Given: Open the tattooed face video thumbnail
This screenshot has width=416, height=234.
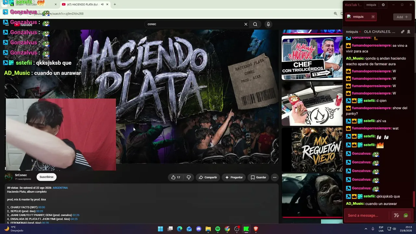Looking at the screenshot, I should (312, 195).
